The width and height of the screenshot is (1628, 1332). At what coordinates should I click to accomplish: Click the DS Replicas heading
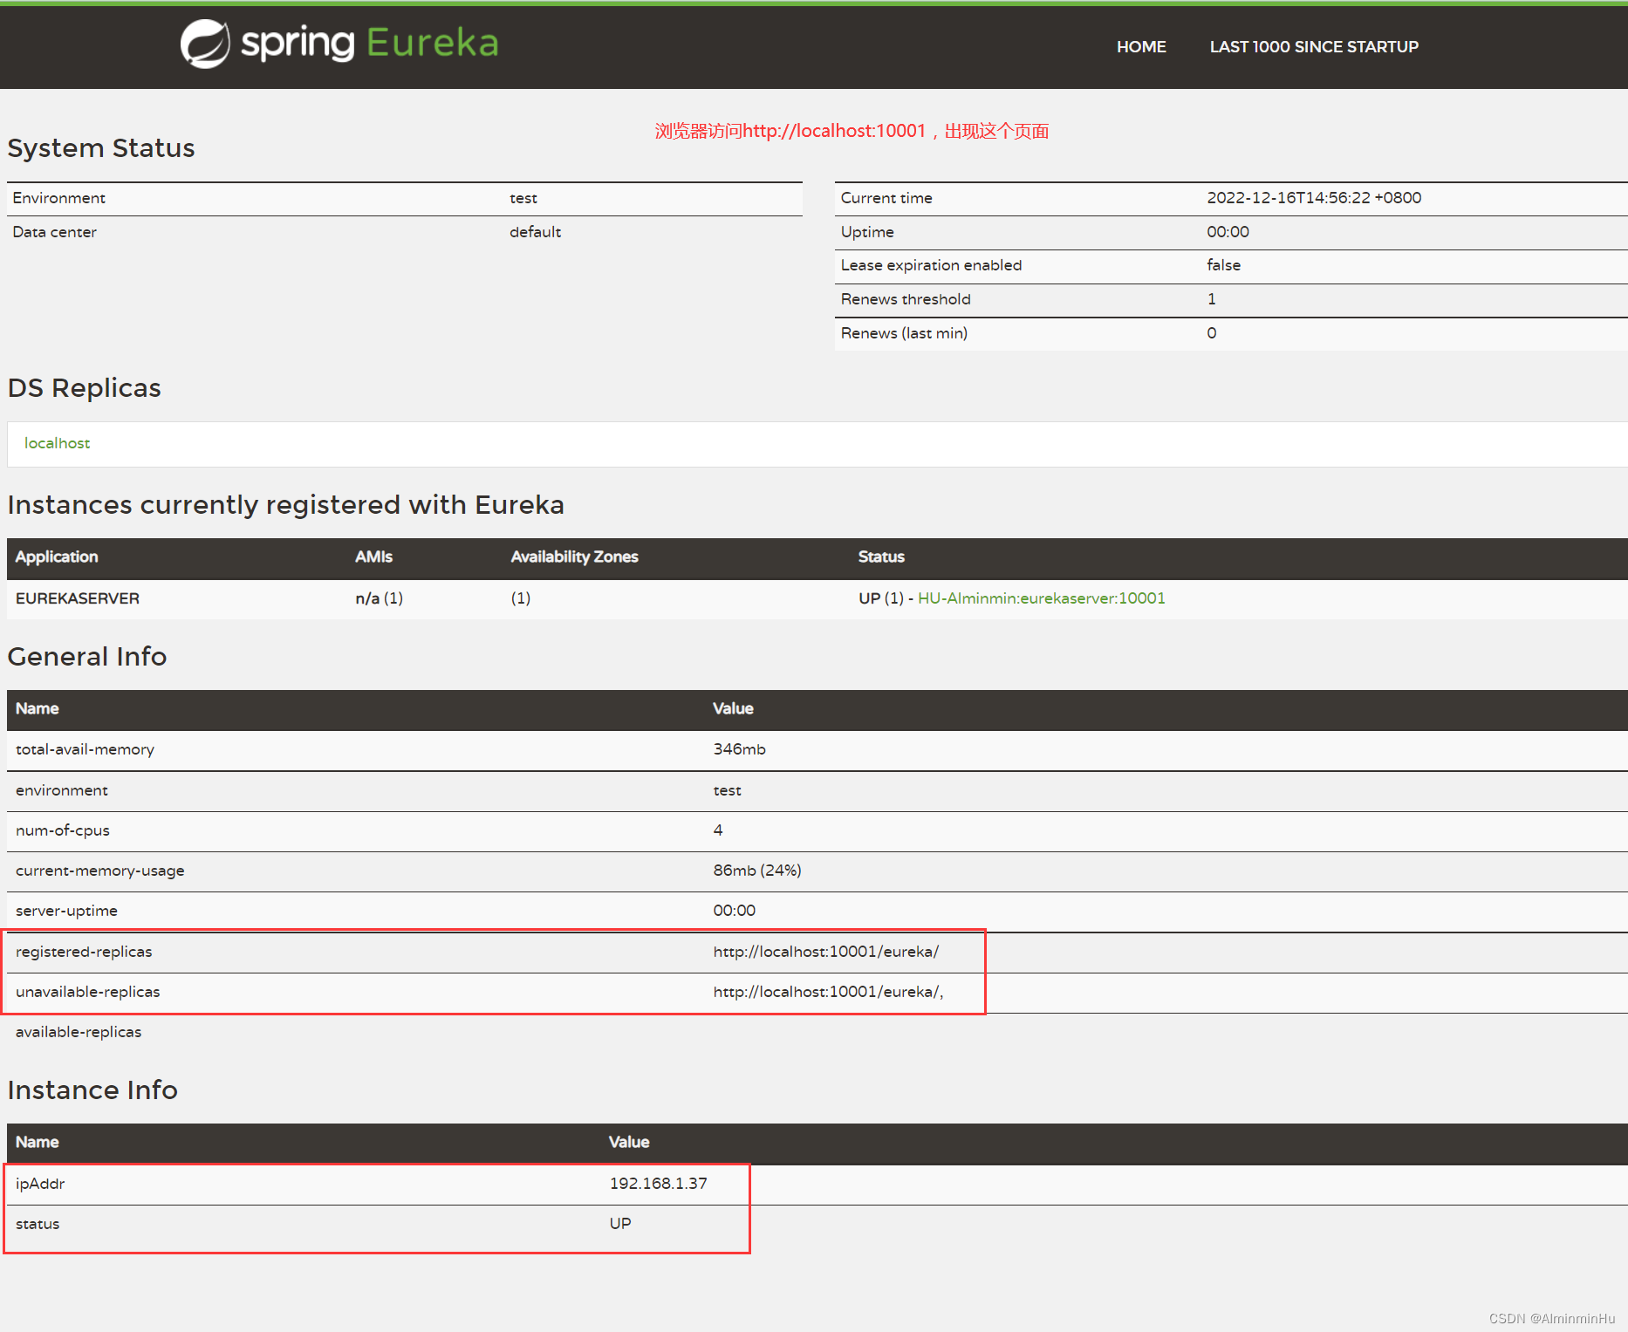84,388
